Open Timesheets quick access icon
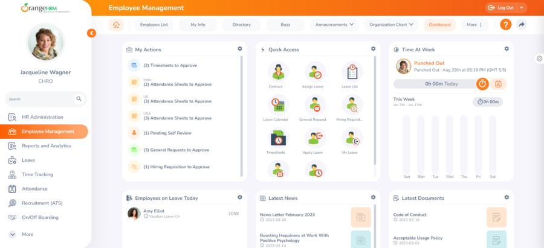Screen dimensions: 544x248 point(278,139)
